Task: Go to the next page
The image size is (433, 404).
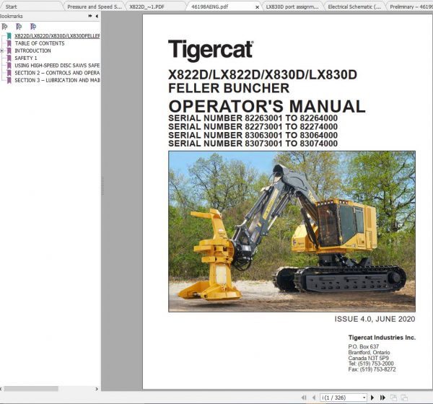Action: (372, 398)
